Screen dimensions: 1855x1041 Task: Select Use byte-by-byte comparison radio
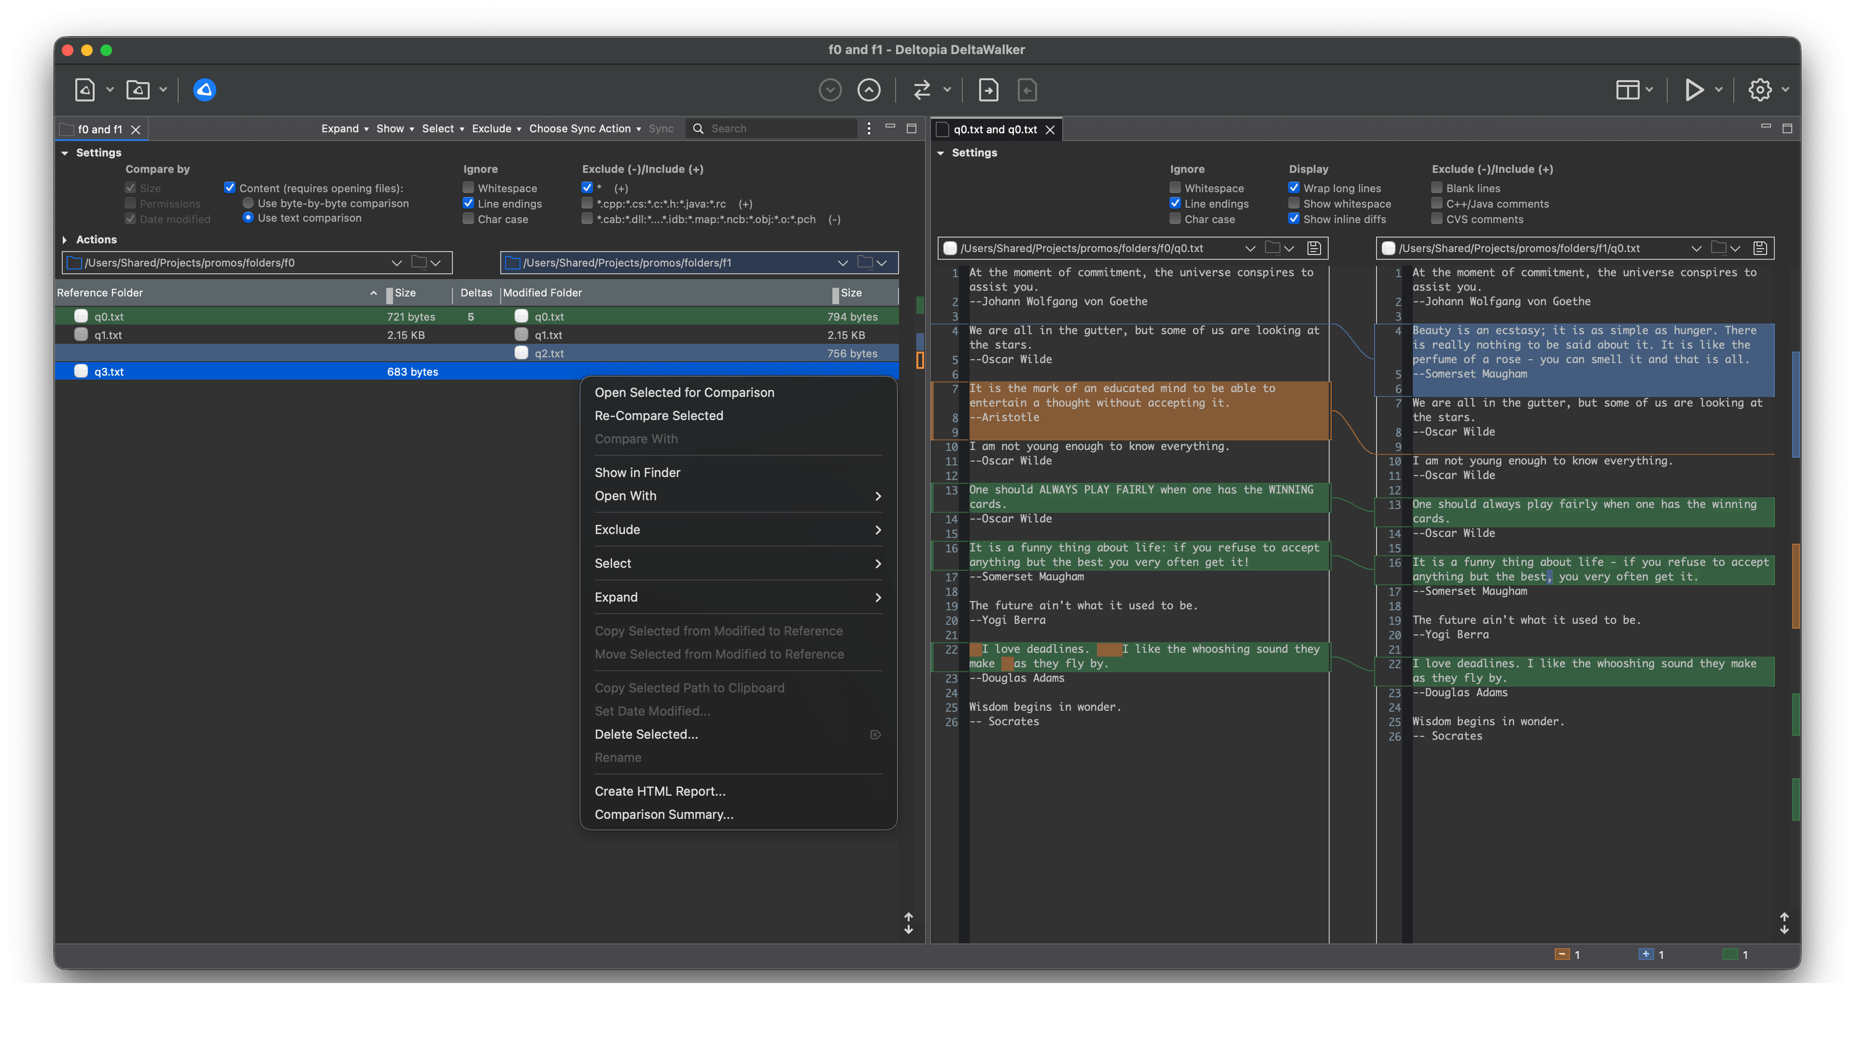click(x=248, y=203)
